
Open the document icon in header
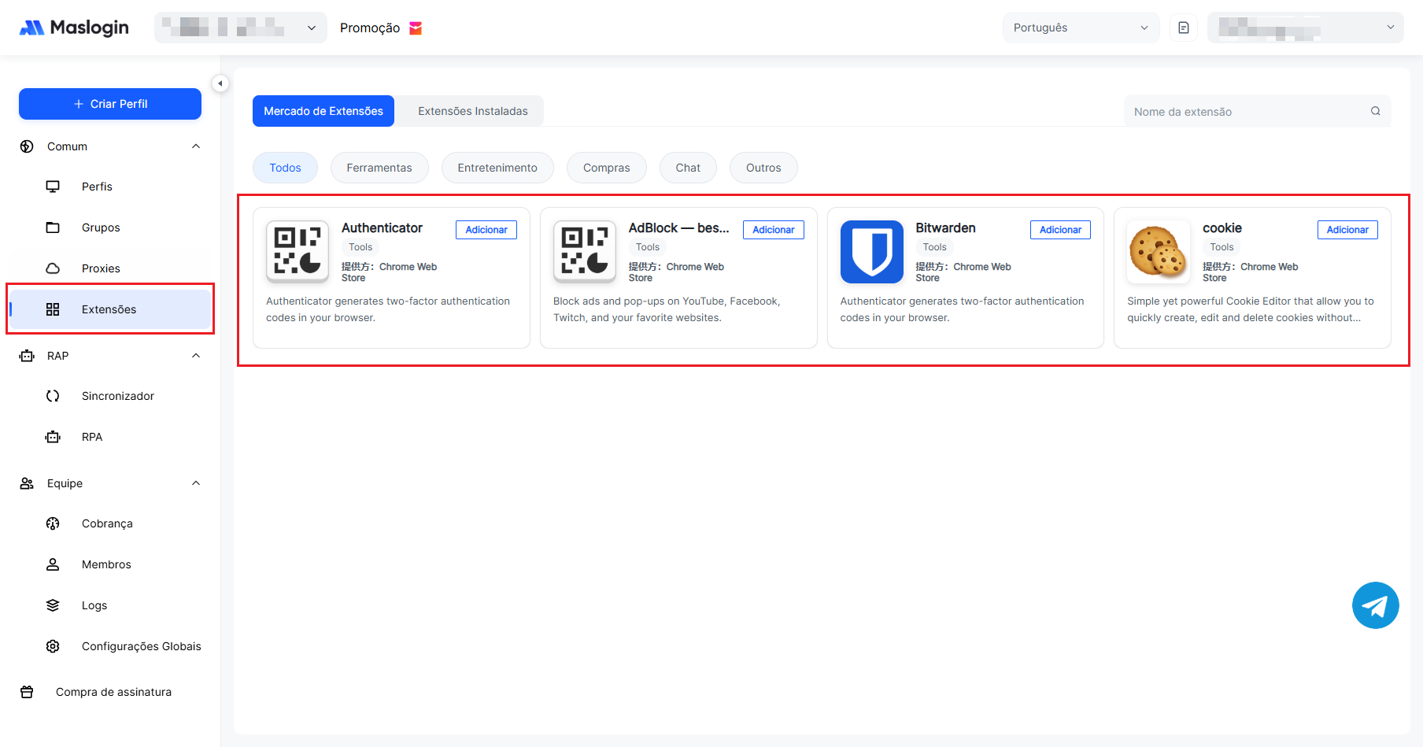[1183, 28]
